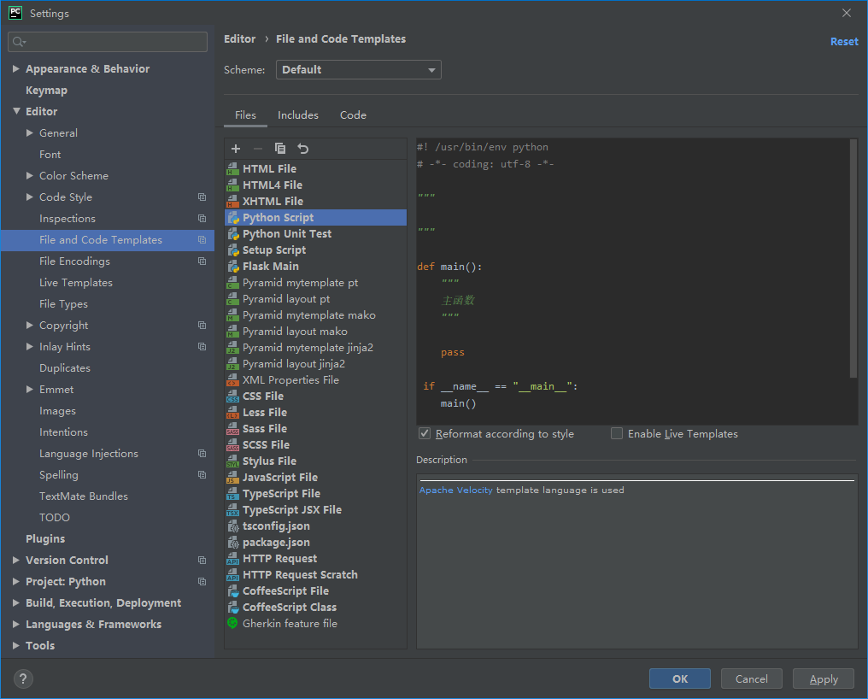Select Live Templates in the tree
868x699 pixels.
(76, 283)
